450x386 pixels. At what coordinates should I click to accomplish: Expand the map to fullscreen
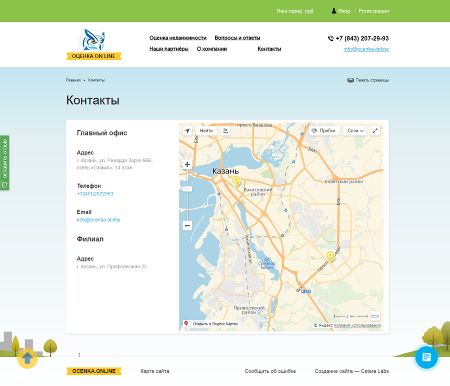[375, 130]
